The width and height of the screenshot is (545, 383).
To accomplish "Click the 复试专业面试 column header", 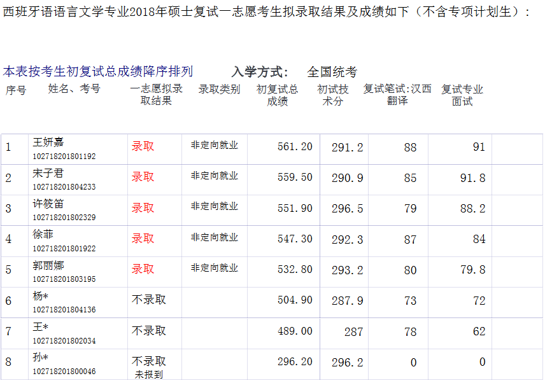I will tap(462, 95).
